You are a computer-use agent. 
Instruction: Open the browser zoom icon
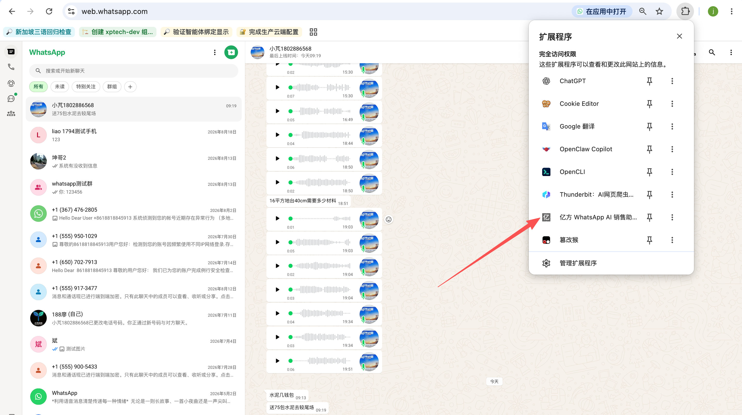642,12
